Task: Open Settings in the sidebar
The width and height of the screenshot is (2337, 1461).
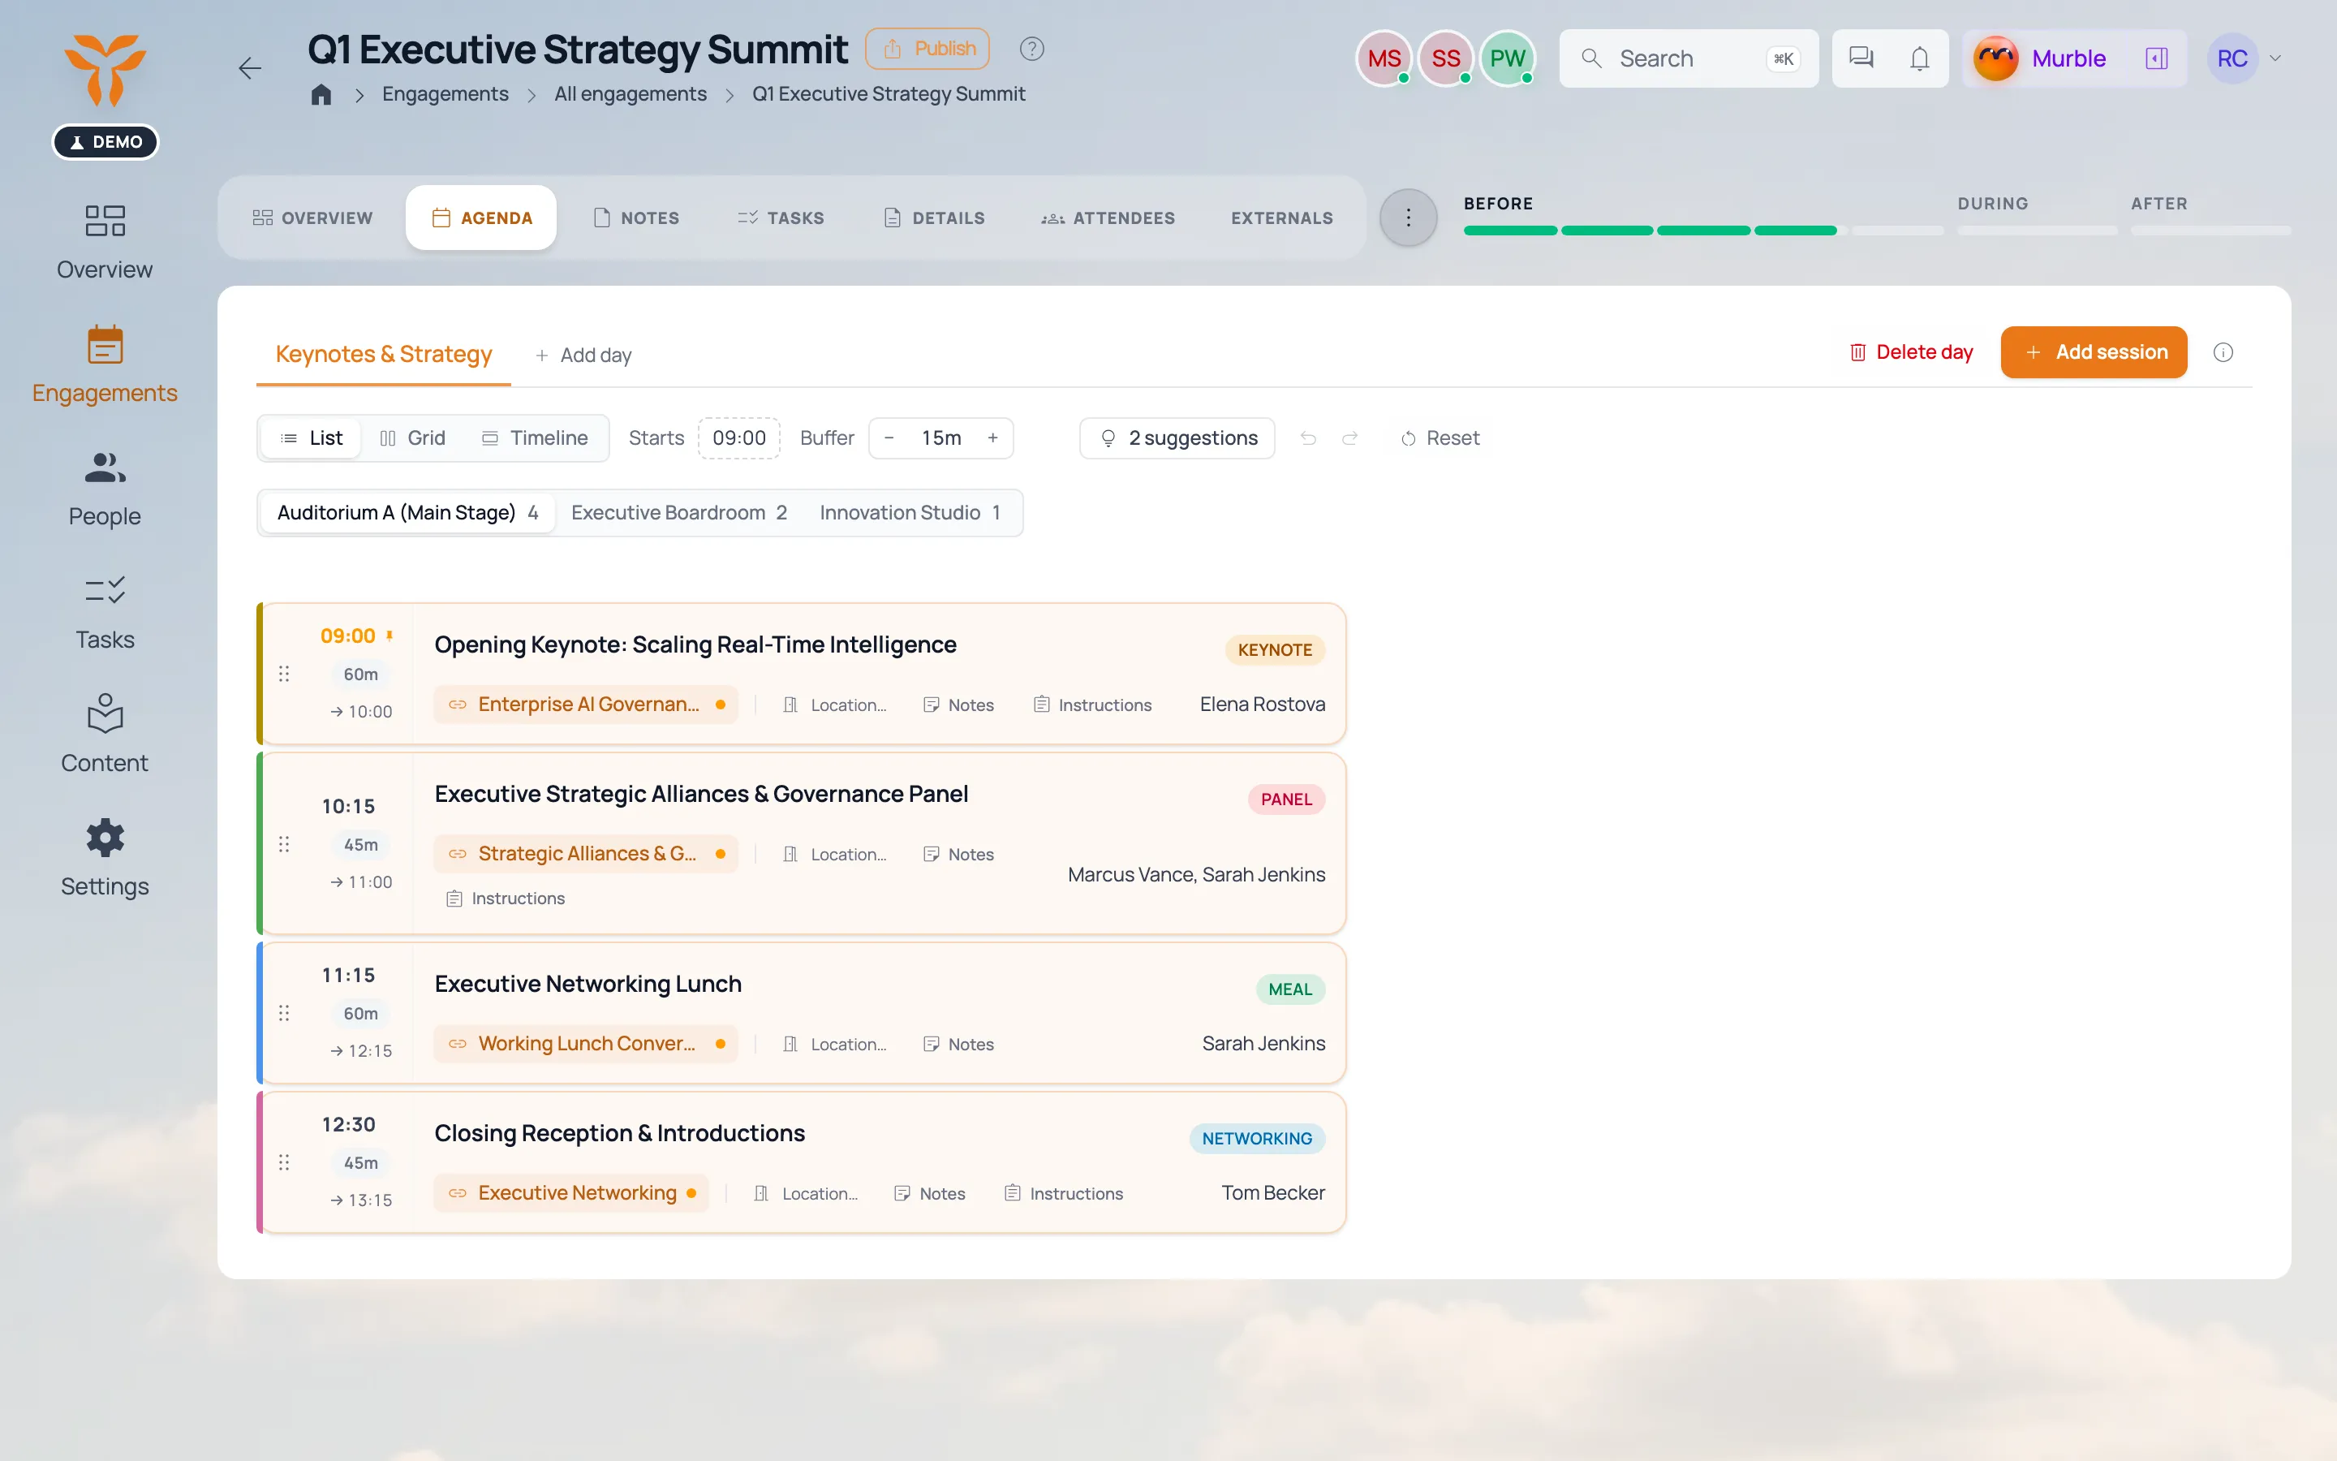Action: pos(105,859)
